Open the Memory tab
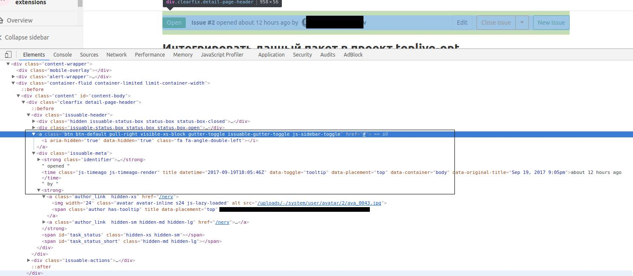 pos(183,54)
